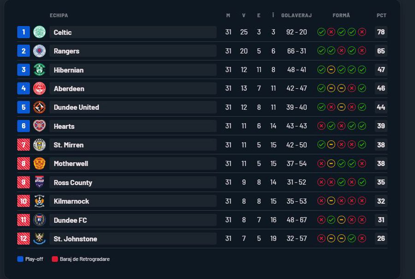The height and width of the screenshot is (279, 415).
Task: Click the Motherwell club crest icon
Action: [40, 164]
